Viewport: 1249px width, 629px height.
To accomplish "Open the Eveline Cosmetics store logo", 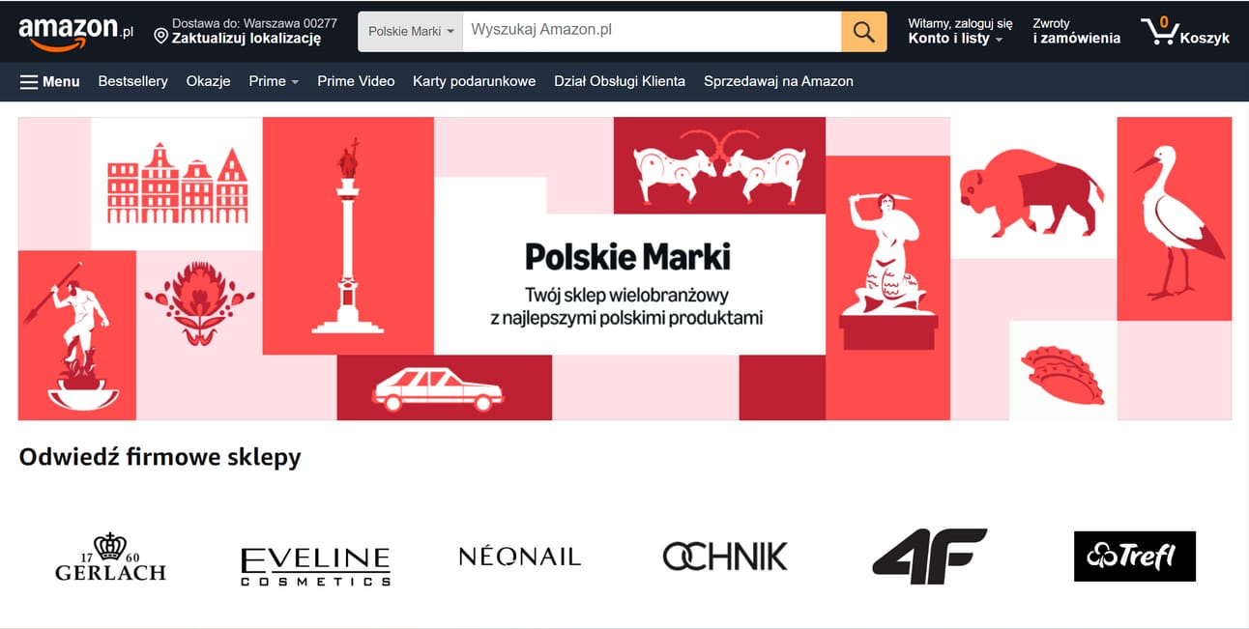I will tap(315, 566).
